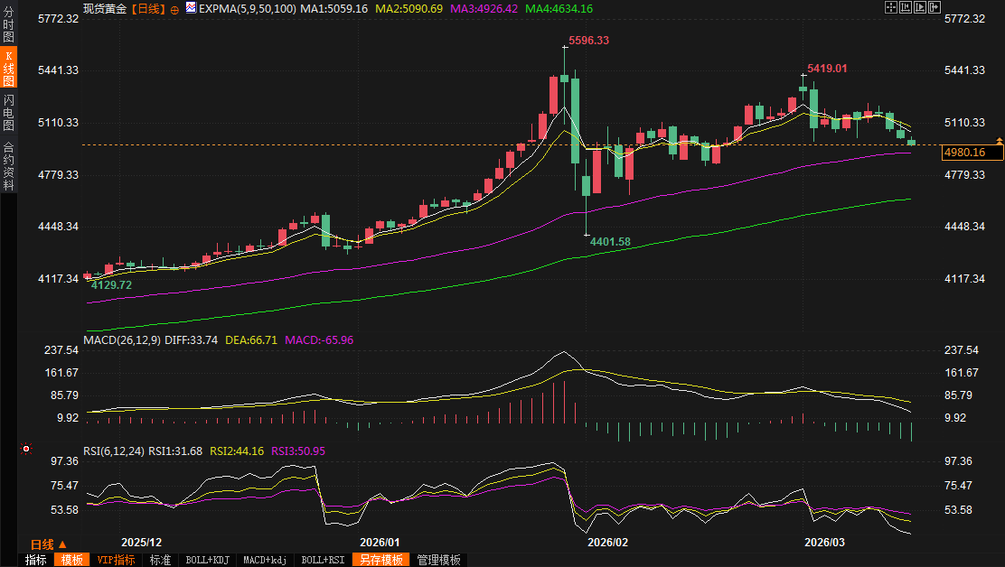This screenshot has height=567, width=1005.
Task: Select the 模板 bottom tab
Action: (71, 560)
